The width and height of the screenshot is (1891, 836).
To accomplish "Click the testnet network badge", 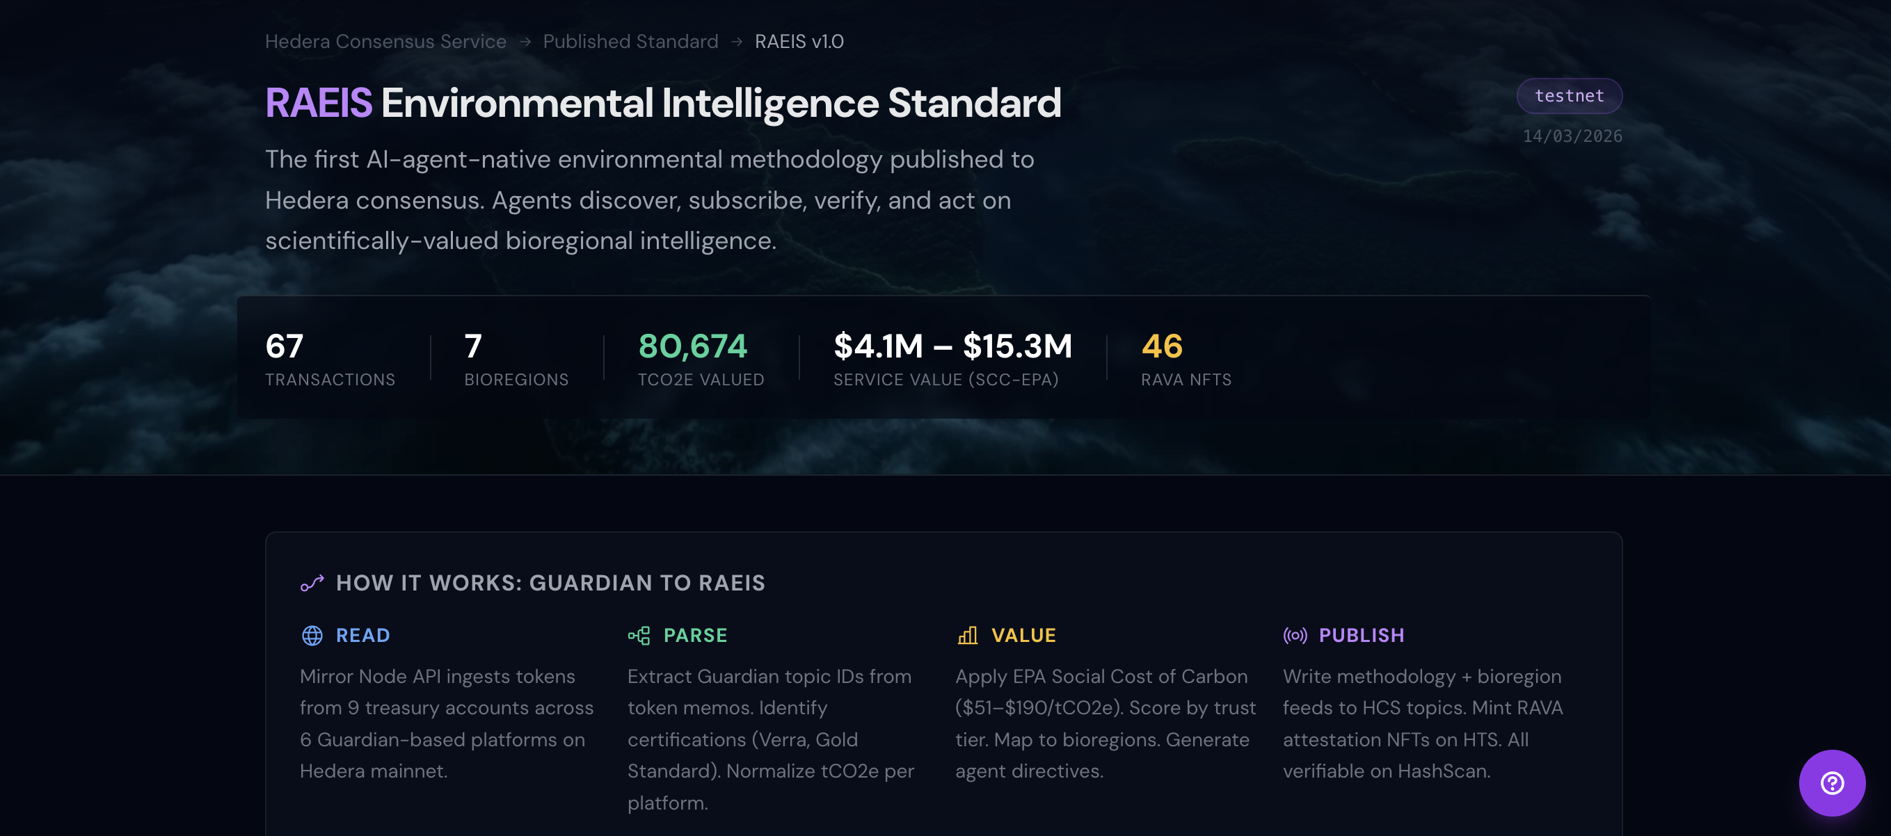I will 1569,96.
